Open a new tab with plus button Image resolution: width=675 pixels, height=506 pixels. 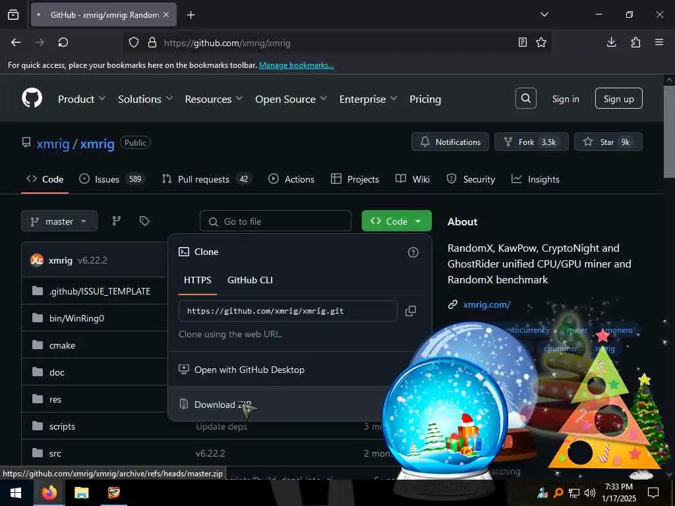tap(191, 14)
